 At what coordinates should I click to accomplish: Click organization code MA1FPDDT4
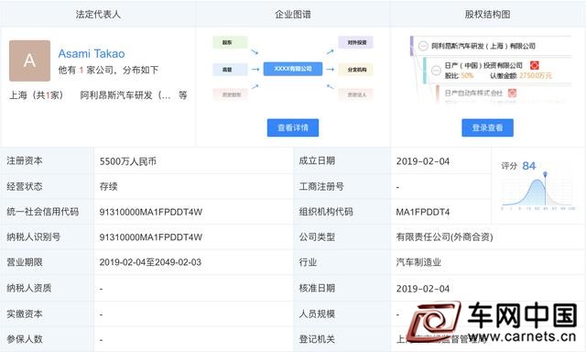423,212
